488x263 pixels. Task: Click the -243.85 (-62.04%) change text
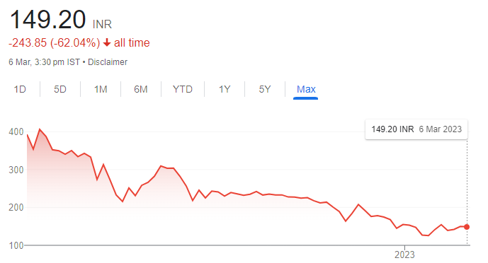(x=54, y=42)
